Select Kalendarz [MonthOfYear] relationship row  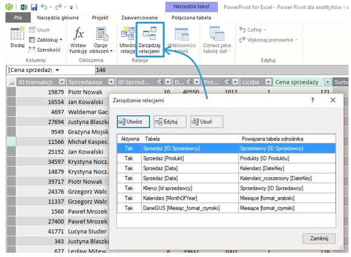pos(226,198)
